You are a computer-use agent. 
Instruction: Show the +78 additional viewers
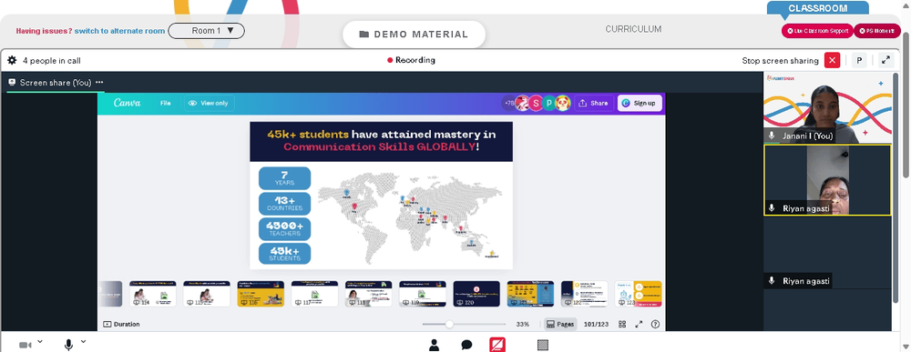509,103
